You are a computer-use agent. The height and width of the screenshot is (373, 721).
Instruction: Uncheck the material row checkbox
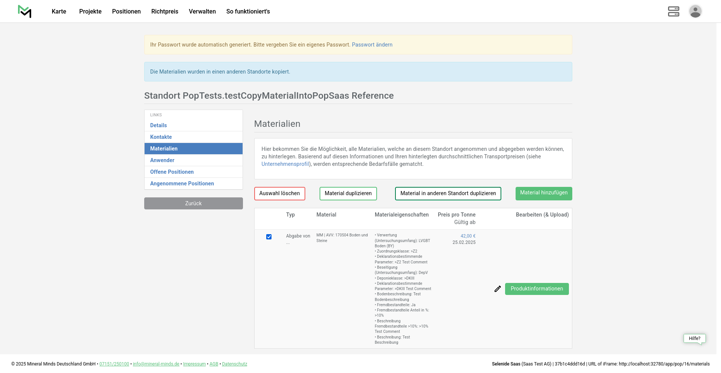(269, 237)
